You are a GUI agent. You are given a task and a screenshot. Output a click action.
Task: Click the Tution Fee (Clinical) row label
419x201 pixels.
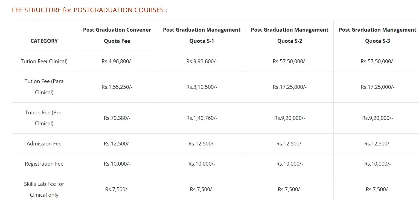pyautogui.click(x=44, y=61)
